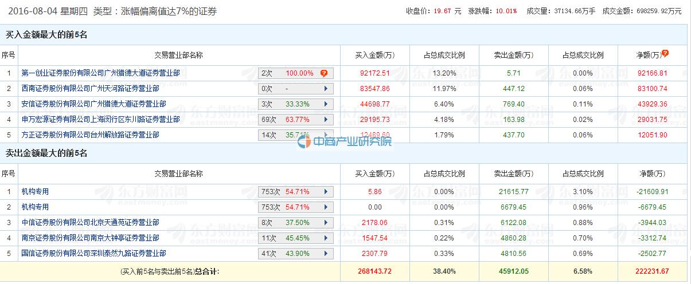Screen dimensions: 691x284
Task: Select percentage cell 11.97%
Action: point(444,89)
